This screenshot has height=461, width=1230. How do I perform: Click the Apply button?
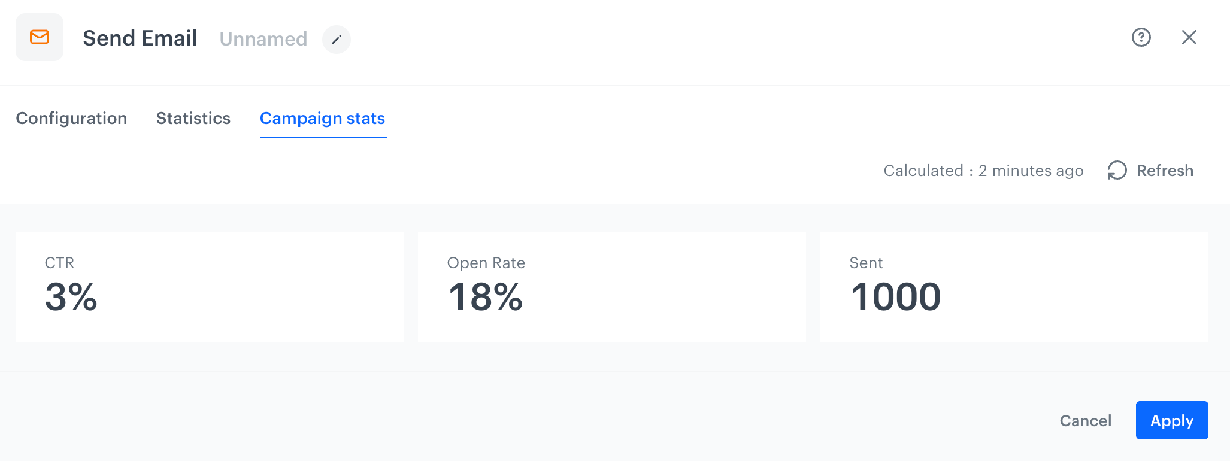click(1171, 420)
